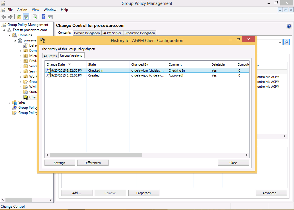Click the Settings button in History dialog
The image size is (294, 210).
point(59,163)
